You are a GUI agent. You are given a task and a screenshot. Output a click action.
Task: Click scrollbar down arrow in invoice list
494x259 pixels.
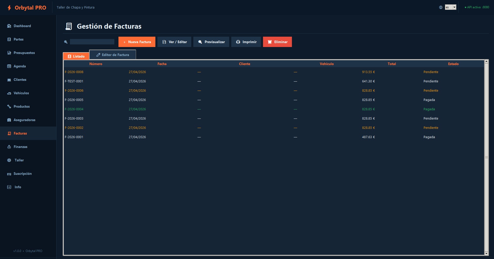point(486,253)
